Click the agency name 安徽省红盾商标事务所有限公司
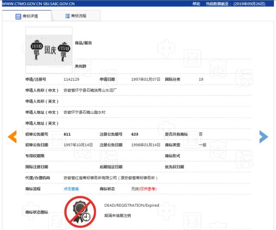276x230 pixels. (x=111, y=178)
